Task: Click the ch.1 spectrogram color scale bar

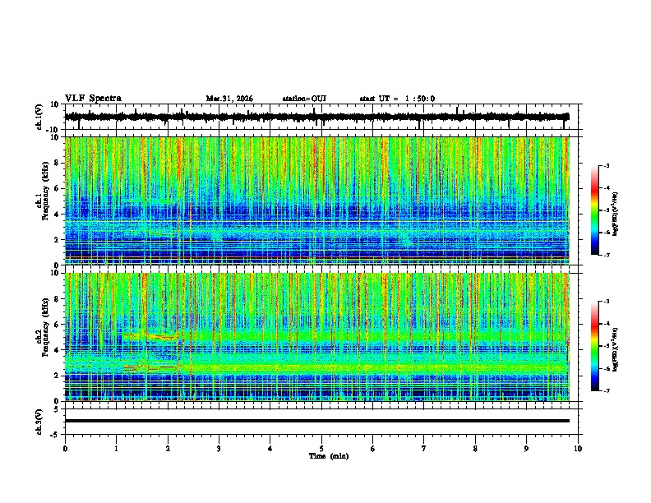Action: tap(595, 210)
